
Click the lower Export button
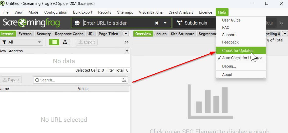(x=11, y=80)
